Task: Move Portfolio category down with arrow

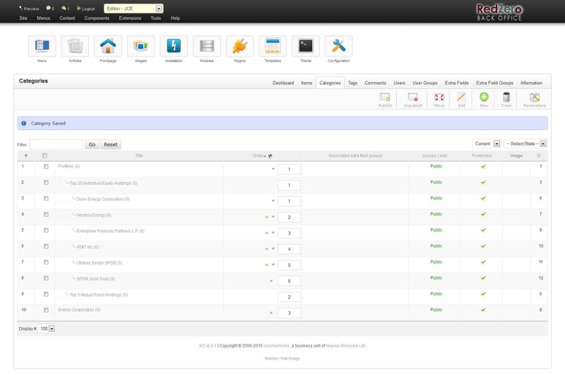Action: (x=273, y=169)
